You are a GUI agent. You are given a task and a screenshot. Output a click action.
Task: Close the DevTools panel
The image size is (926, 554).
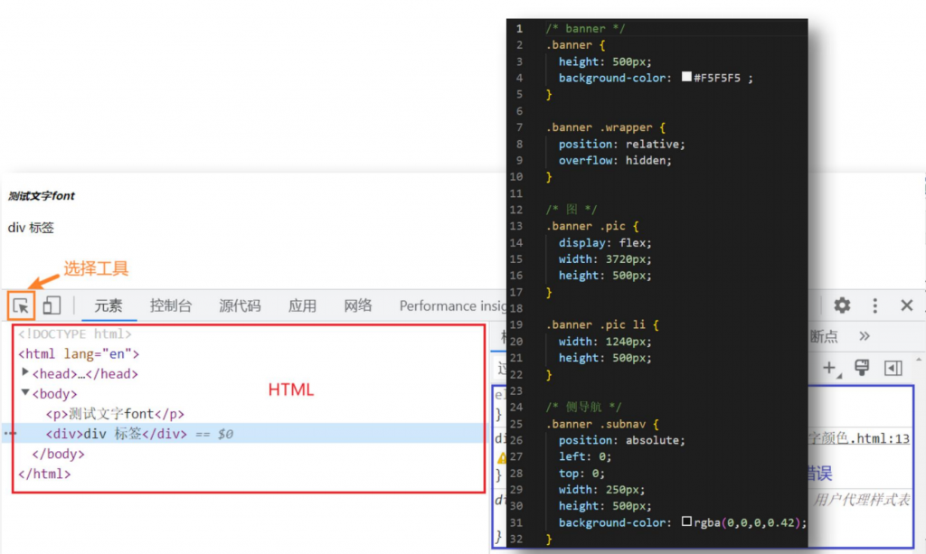(906, 305)
